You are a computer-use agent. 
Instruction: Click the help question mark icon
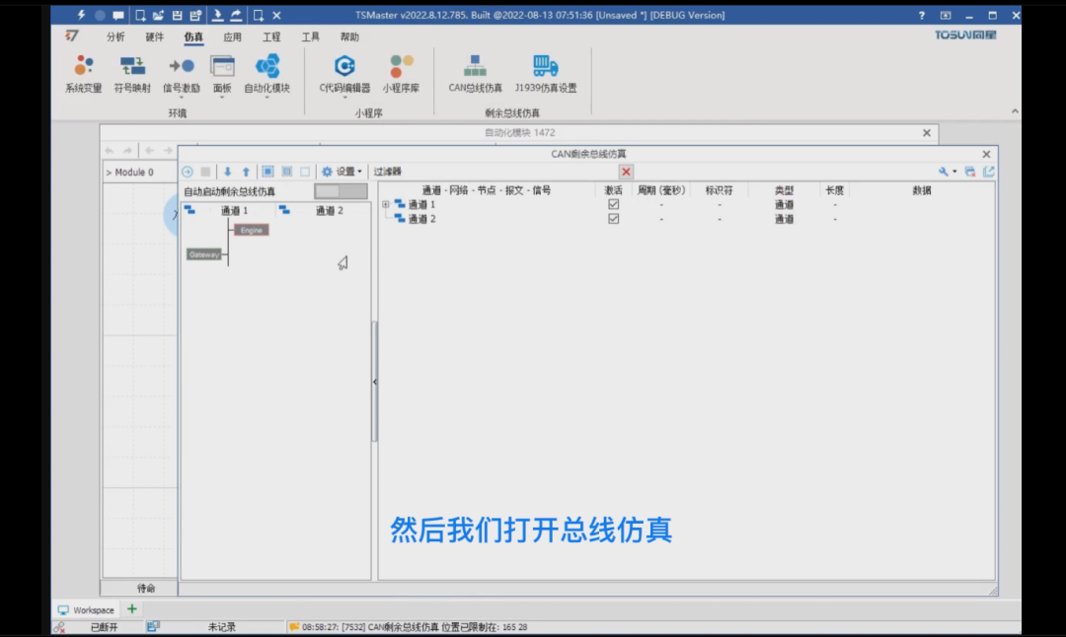pyautogui.click(x=922, y=15)
